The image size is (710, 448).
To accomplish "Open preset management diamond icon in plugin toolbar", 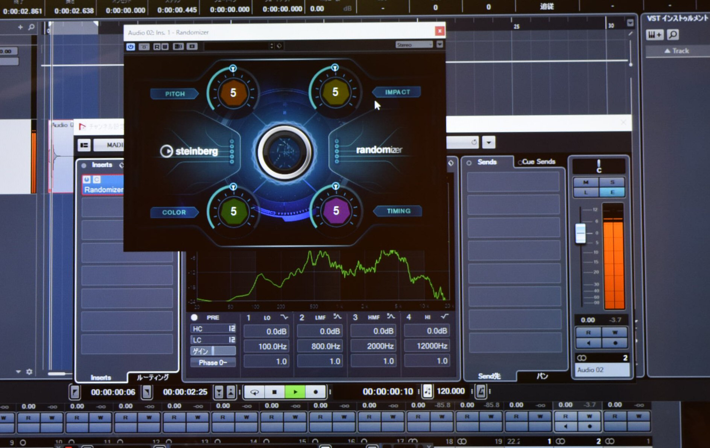I will pyautogui.click(x=280, y=46).
